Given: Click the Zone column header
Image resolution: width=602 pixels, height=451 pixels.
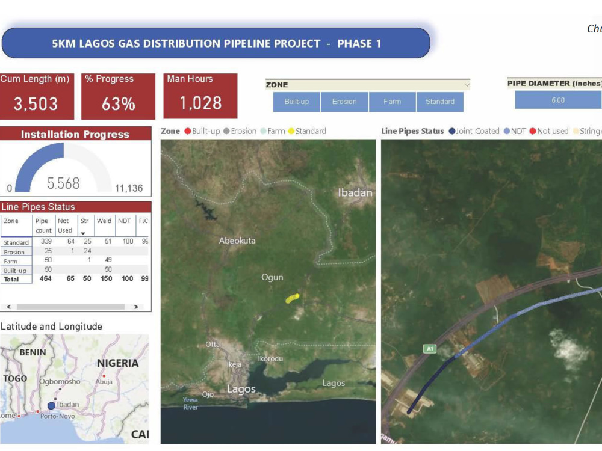Looking at the screenshot, I should coord(11,221).
